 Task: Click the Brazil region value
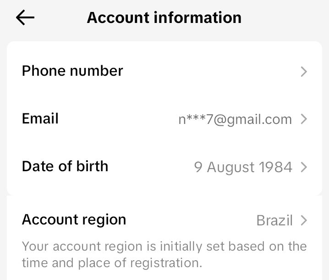274,220
